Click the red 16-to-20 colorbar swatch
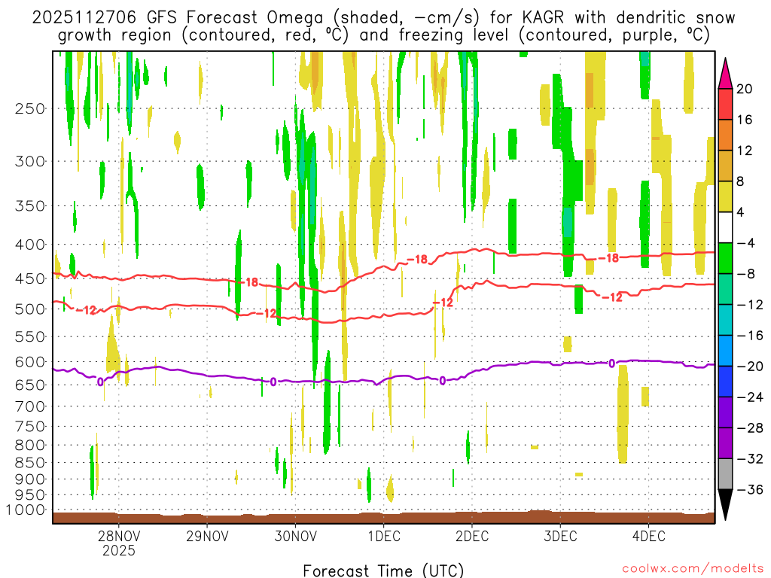This screenshot has width=771, height=578. tap(725, 104)
